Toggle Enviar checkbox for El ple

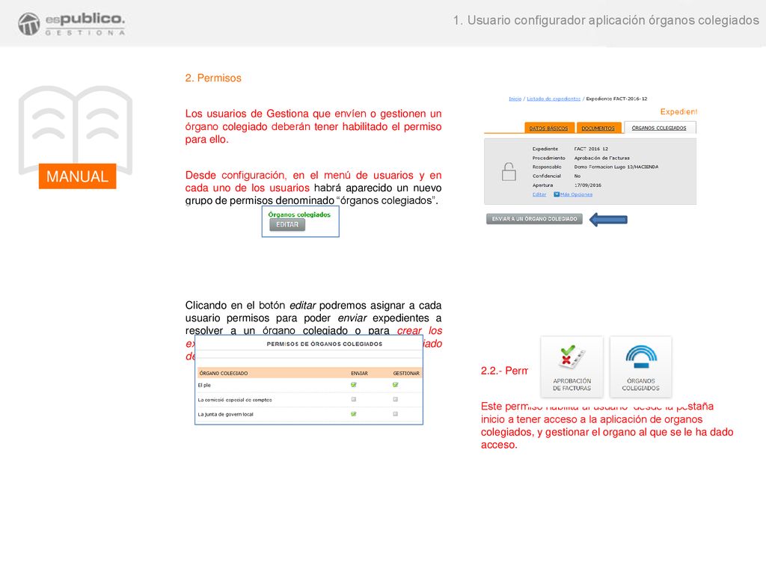354,385
